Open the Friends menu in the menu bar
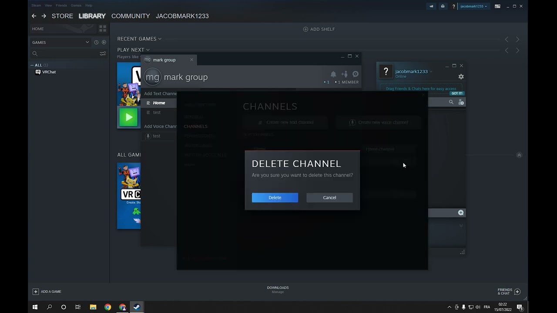This screenshot has height=313, width=557. 61,5
